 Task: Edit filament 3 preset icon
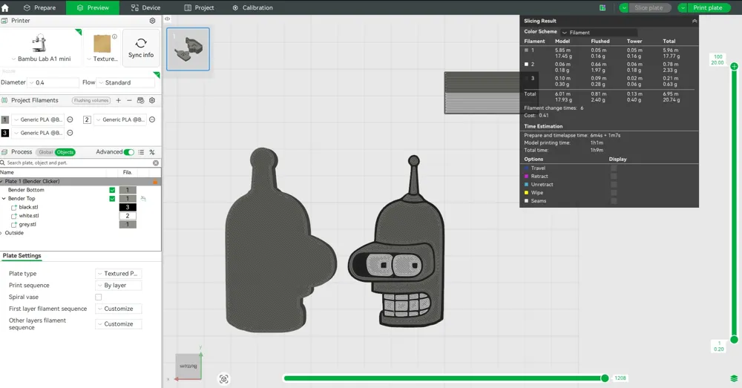(x=70, y=133)
